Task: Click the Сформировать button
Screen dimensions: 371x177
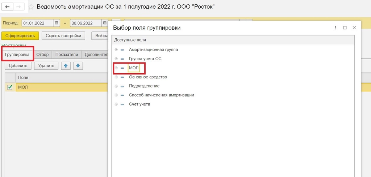Action: pos(20,36)
